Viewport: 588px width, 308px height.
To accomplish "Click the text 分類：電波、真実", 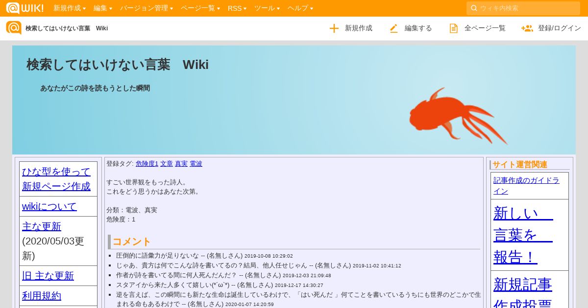I will (132, 210).
